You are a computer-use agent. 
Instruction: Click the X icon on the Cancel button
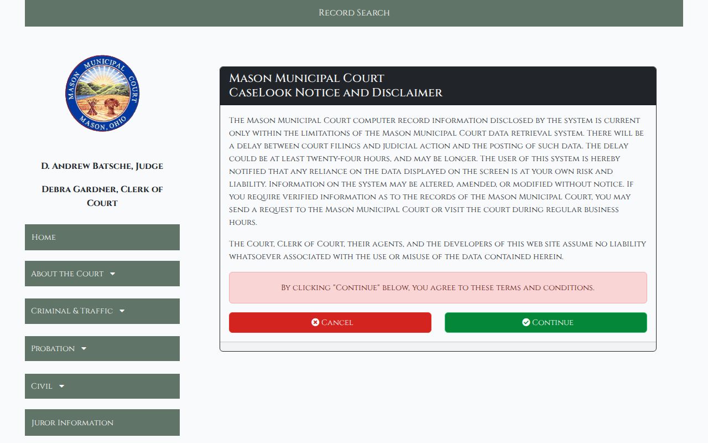(315, 322)
